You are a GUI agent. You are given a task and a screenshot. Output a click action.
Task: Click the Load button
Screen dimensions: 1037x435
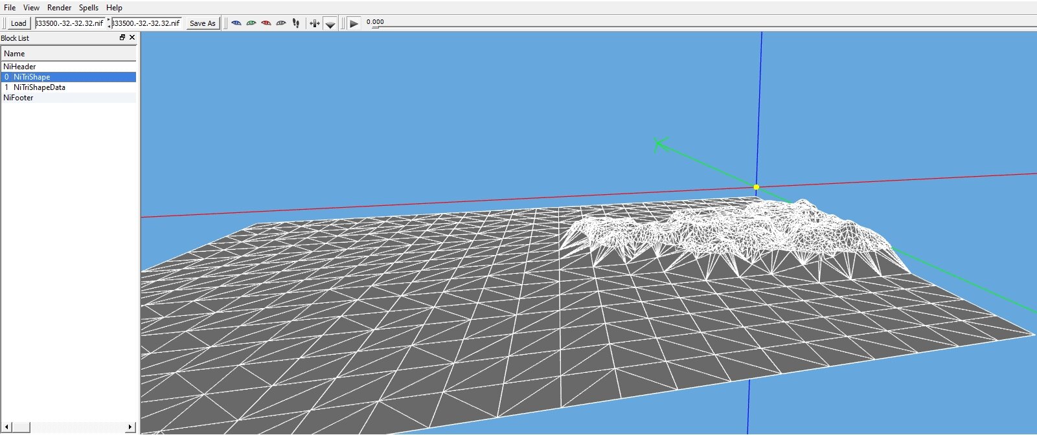[x=18, y=23]
